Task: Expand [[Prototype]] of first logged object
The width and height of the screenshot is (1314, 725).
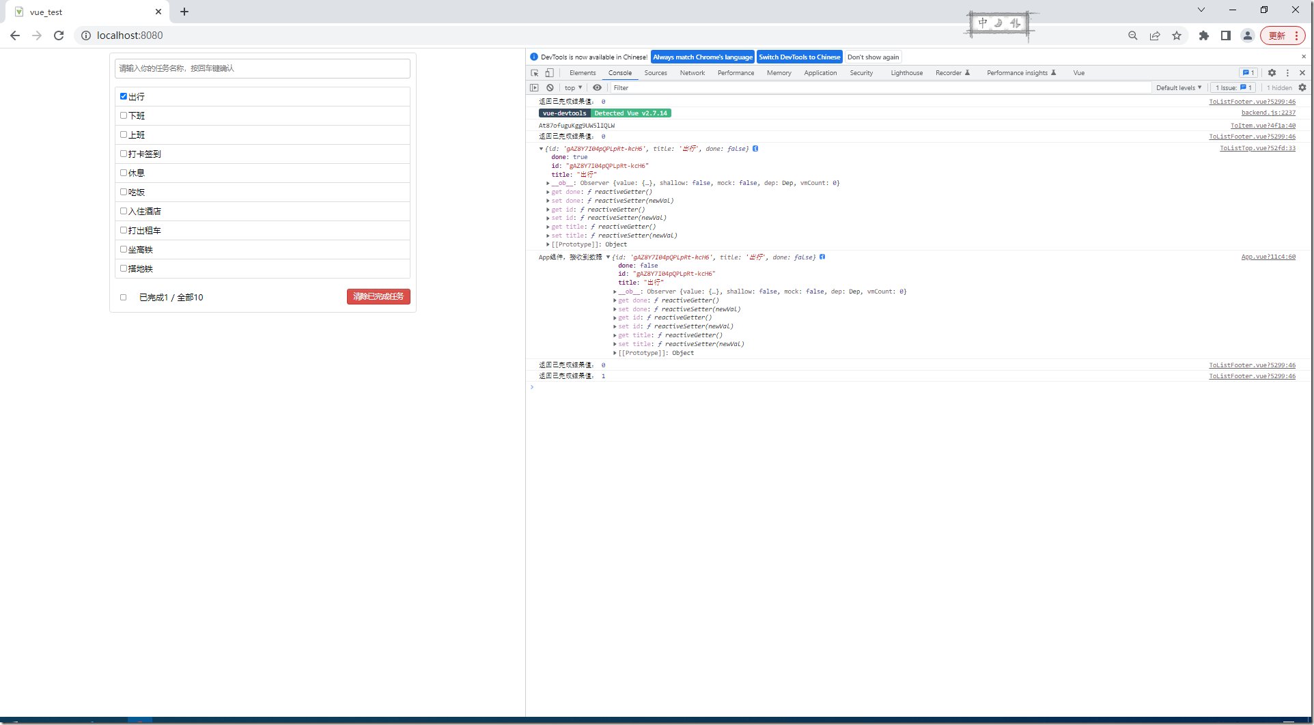Action: 548,244
